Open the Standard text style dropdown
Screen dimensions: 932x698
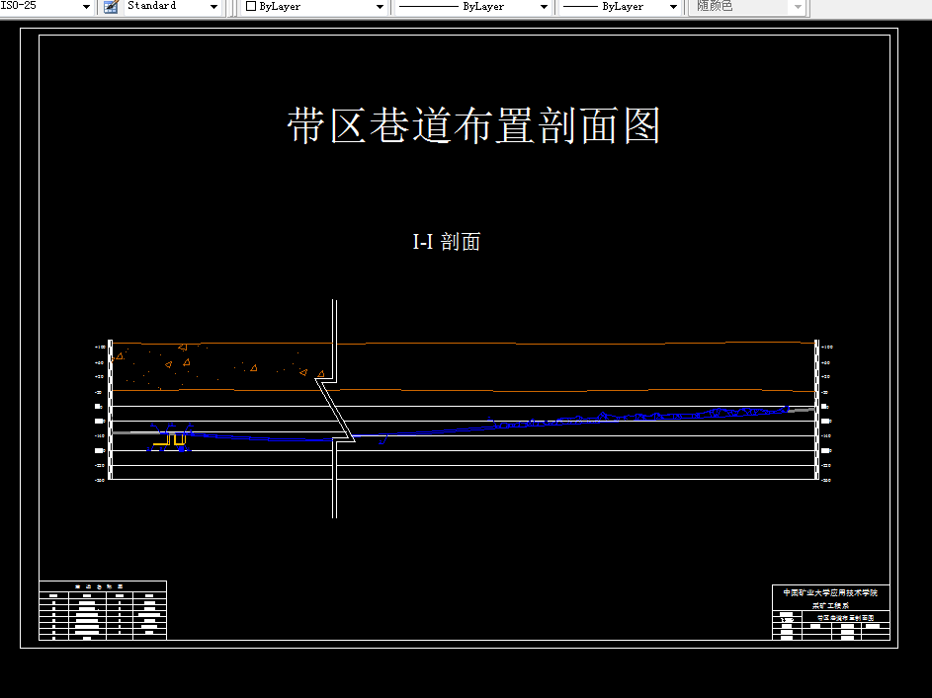coord(214,7)
